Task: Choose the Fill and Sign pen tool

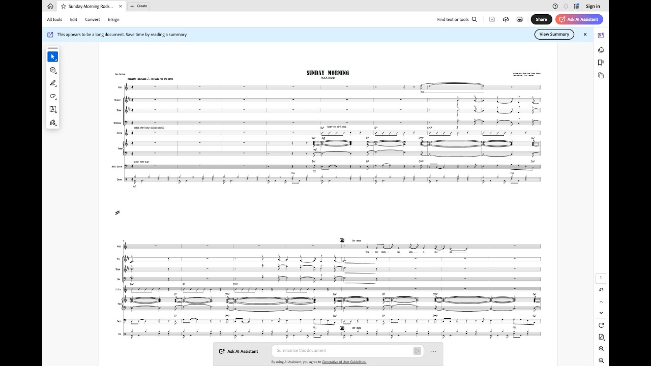Action: click(x=53, y=123)
